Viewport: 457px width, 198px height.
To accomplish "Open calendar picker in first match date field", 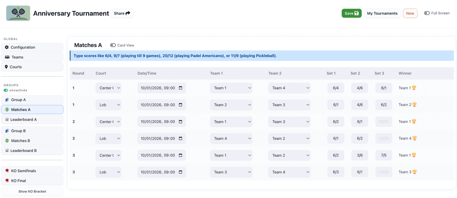I will pos(181,88).
